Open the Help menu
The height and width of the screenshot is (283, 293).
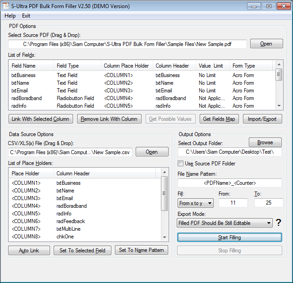coord(10,16)
